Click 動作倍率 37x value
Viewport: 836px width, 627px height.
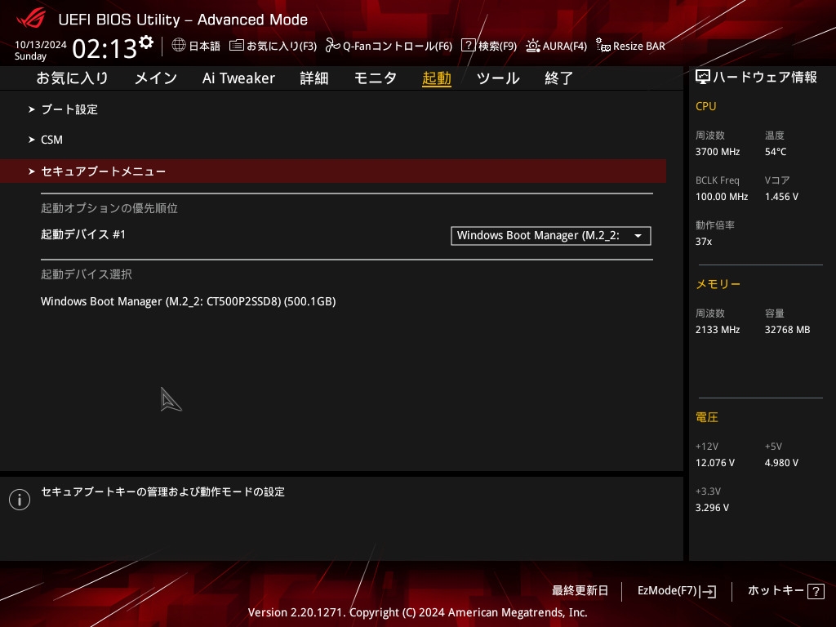(703, 242)
